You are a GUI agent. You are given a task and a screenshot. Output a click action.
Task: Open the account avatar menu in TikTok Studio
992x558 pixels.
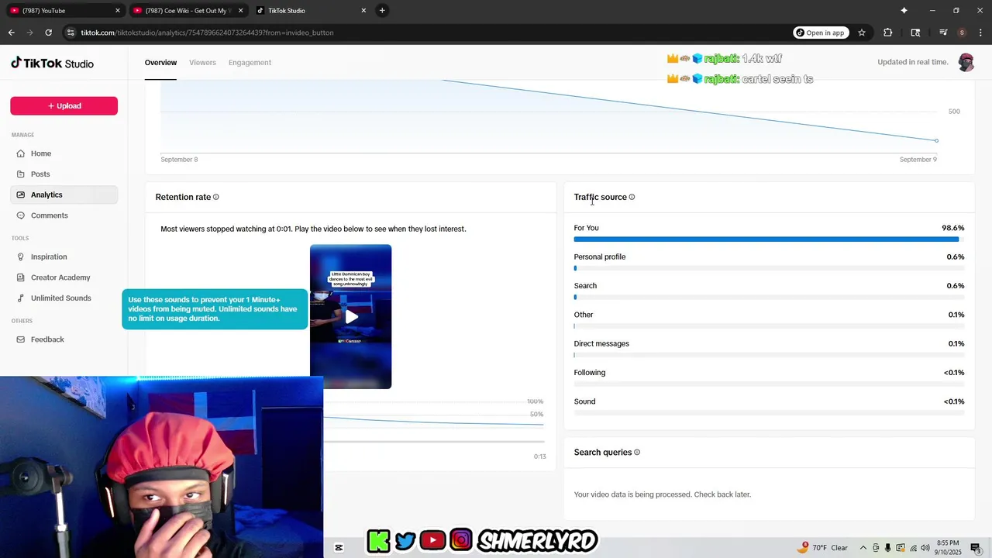click(x=966, y=62)
